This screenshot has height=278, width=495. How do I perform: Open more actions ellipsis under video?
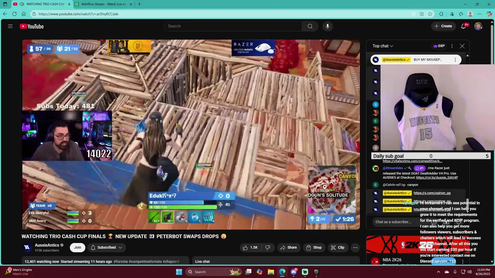(355, 247)
